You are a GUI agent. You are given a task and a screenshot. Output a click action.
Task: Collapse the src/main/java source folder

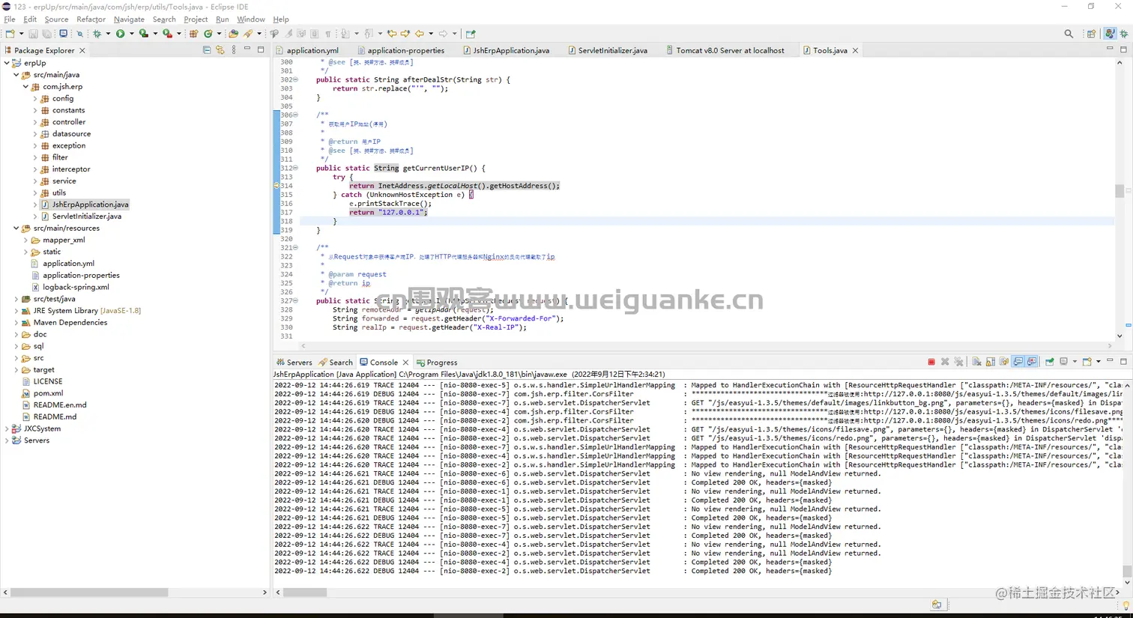click(16, 75)
